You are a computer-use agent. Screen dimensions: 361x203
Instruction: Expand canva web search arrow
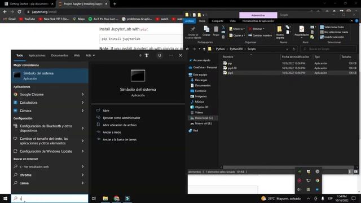tap(83, 183)
